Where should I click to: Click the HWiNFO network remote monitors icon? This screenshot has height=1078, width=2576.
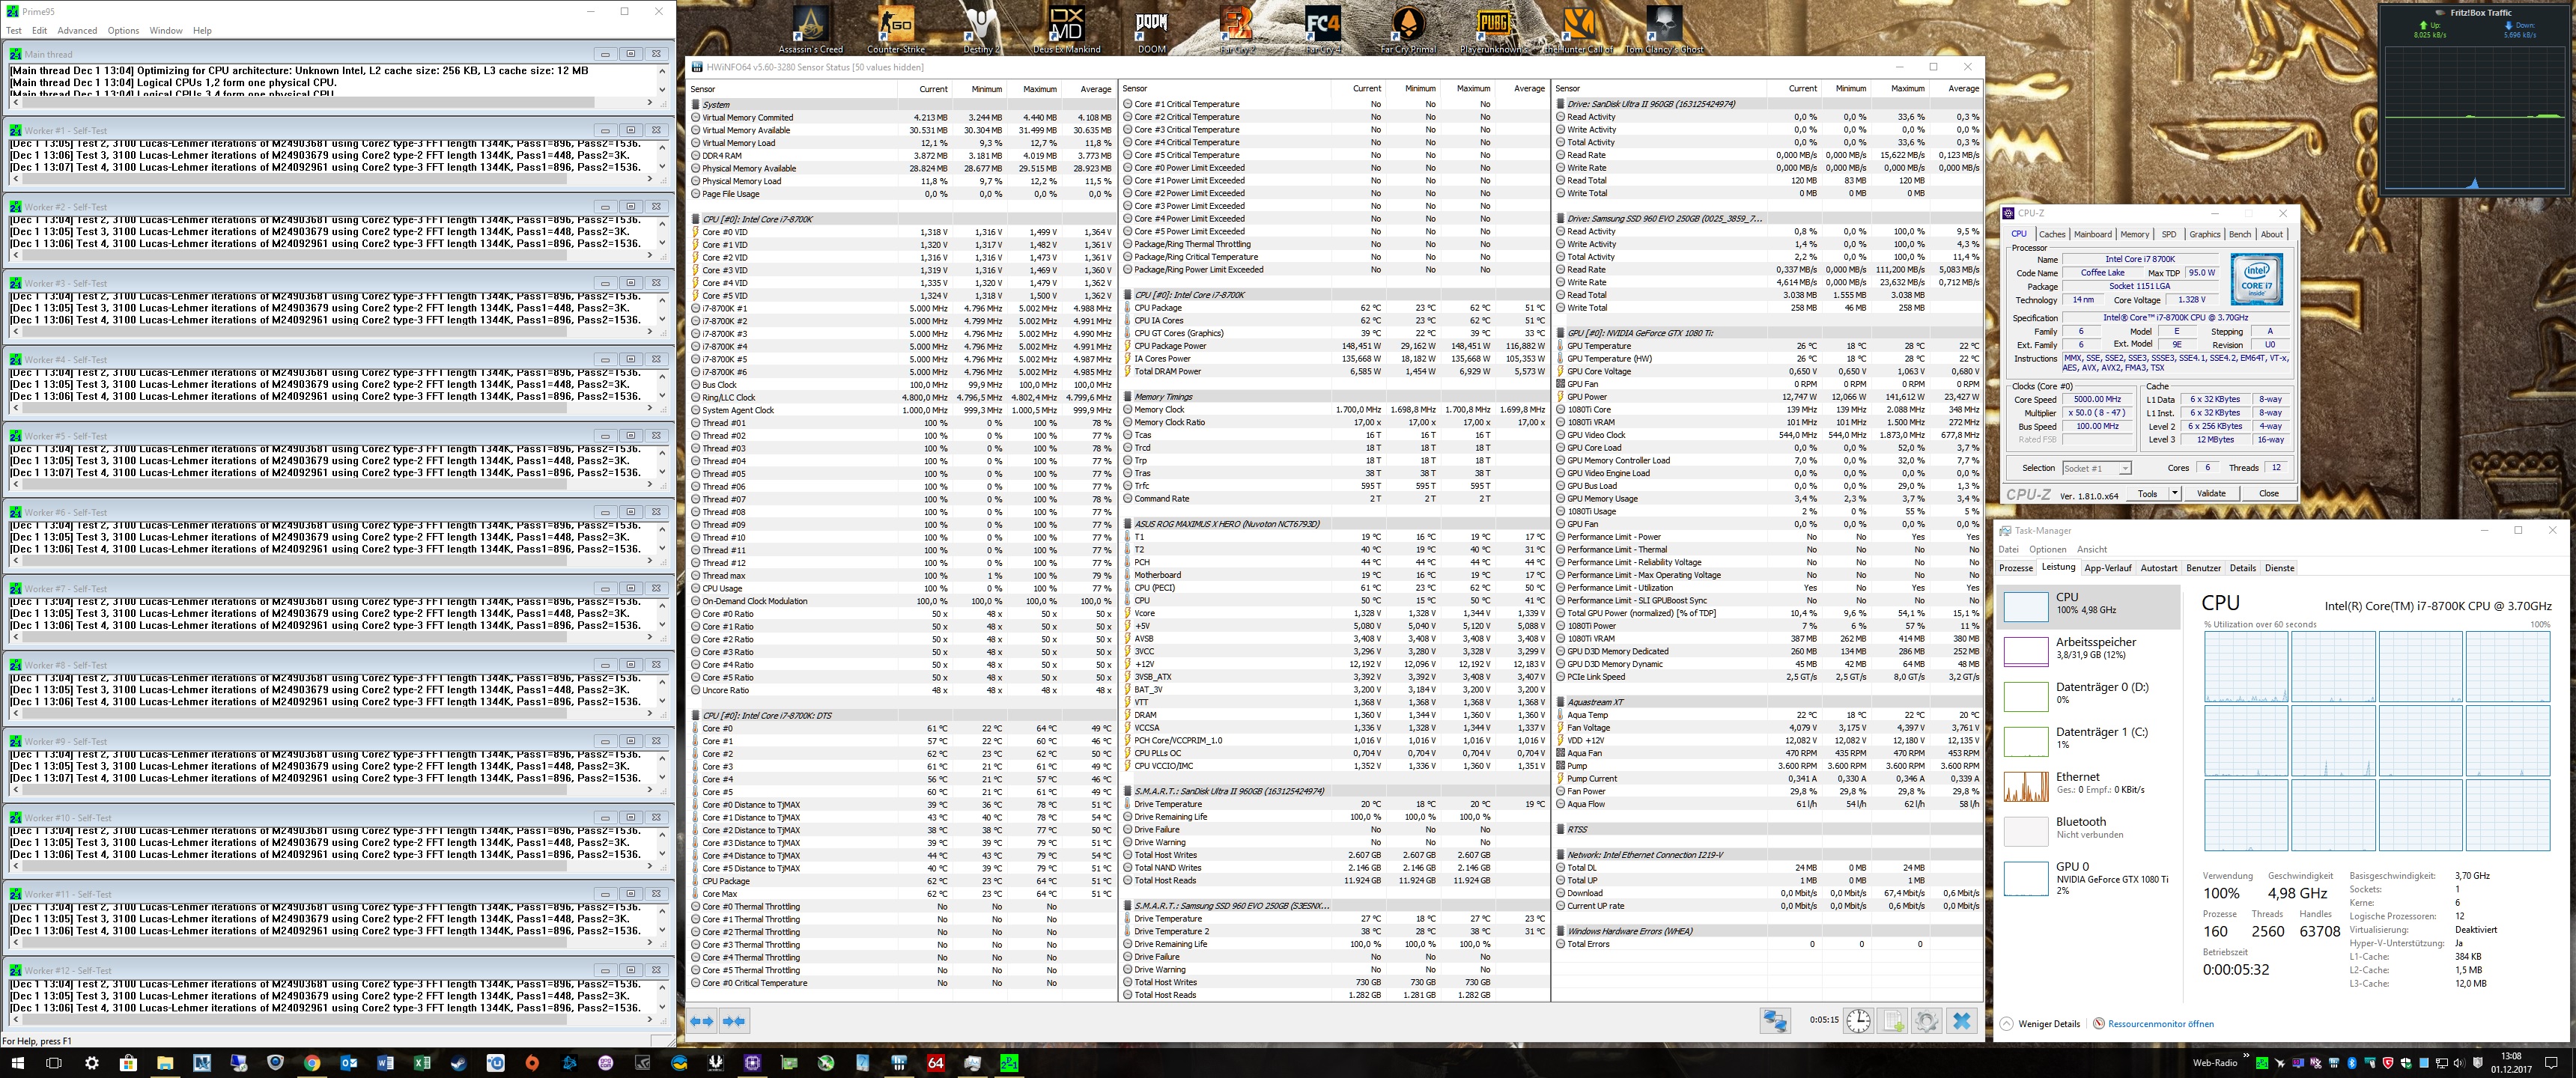point(1775,1020)
